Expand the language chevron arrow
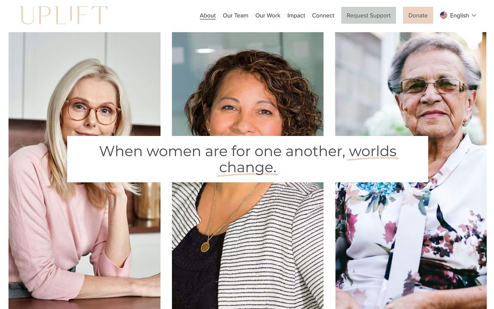The height and width of the screenshot is (309, 494). click(x=474, y=15)
